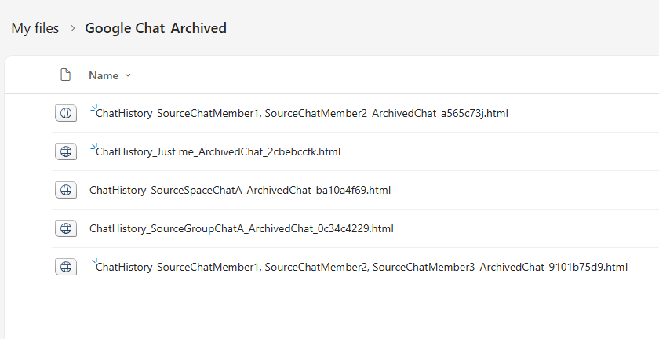Click the new-file sparkle on the 9101b75d9 file

point(93,261)
